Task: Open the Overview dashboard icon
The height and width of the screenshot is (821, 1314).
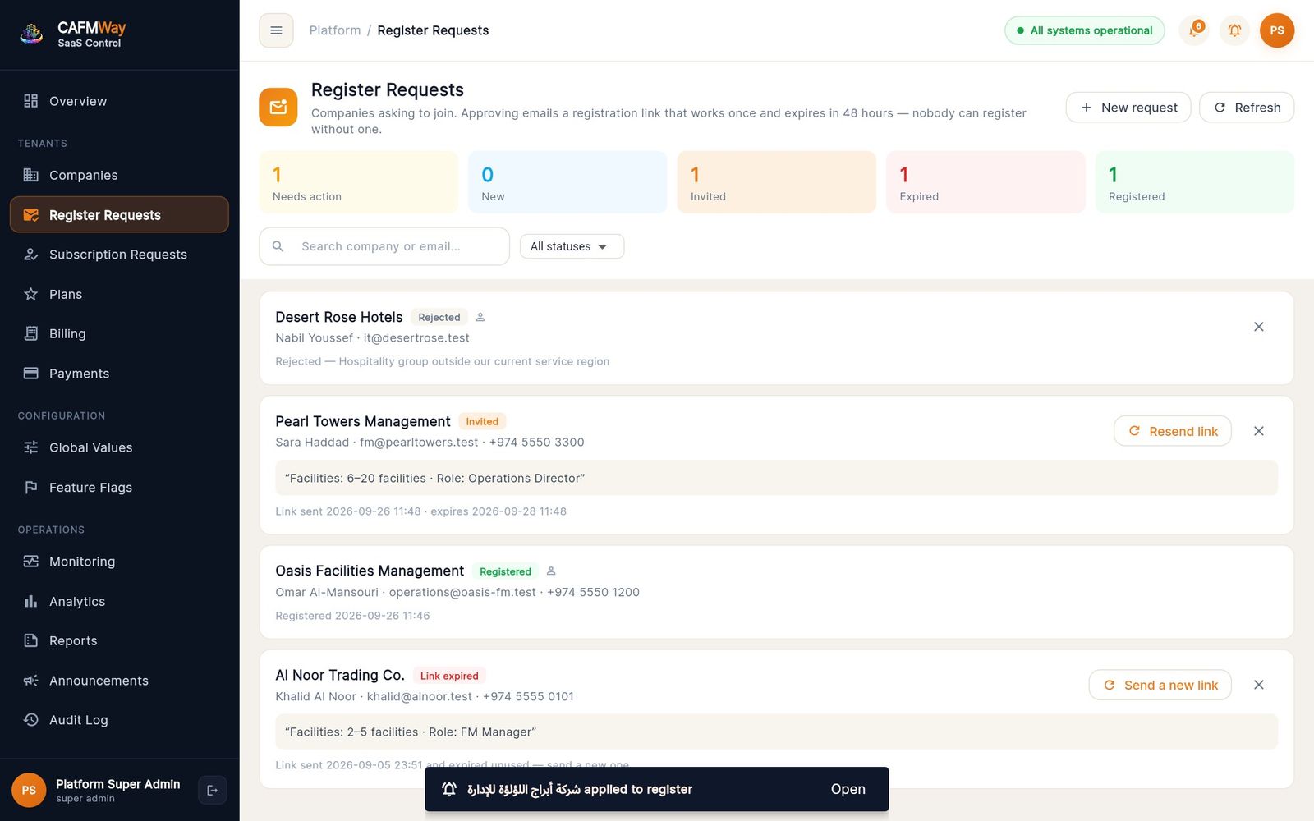Action: tap(31, 101)
